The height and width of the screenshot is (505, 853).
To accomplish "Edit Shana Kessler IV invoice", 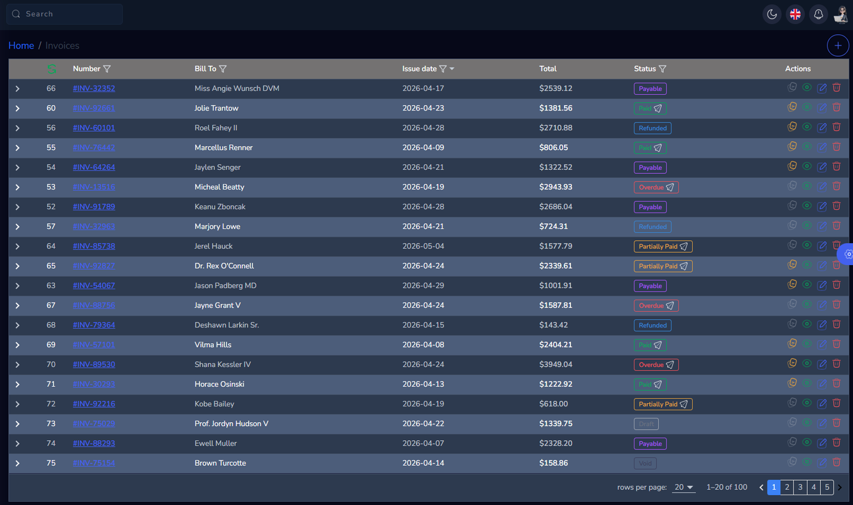I will click(822, 364).
